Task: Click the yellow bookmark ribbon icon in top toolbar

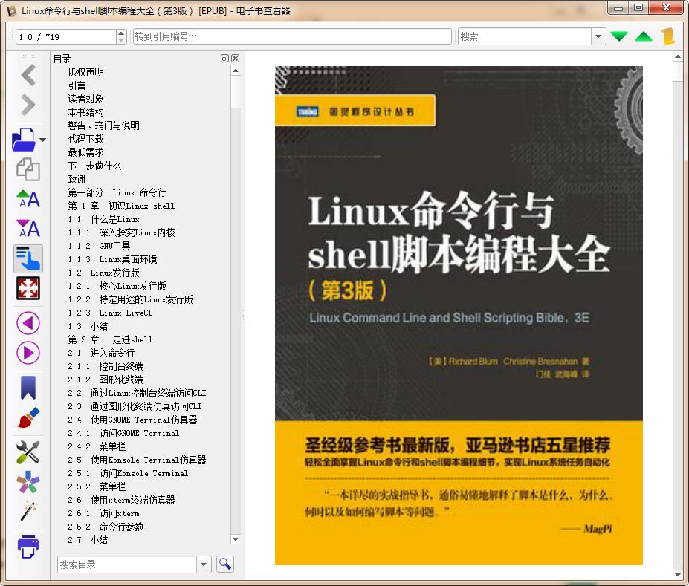Action: (x=668, y=36)
